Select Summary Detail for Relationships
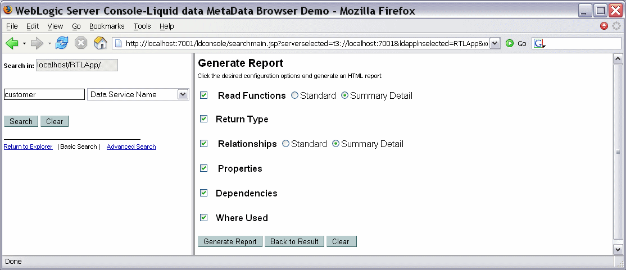The height and width of the screenshot is (270, 626). pos(335,144)
